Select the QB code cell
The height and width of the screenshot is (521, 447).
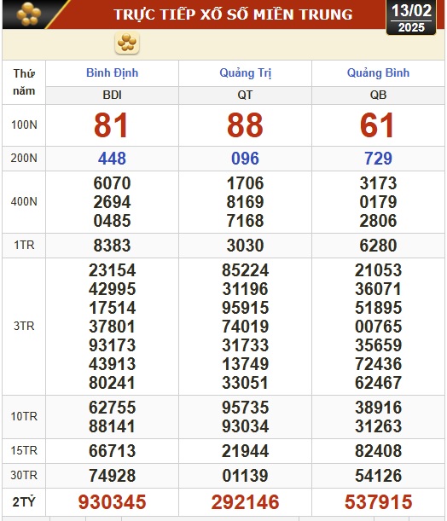[x=378, y=95]
